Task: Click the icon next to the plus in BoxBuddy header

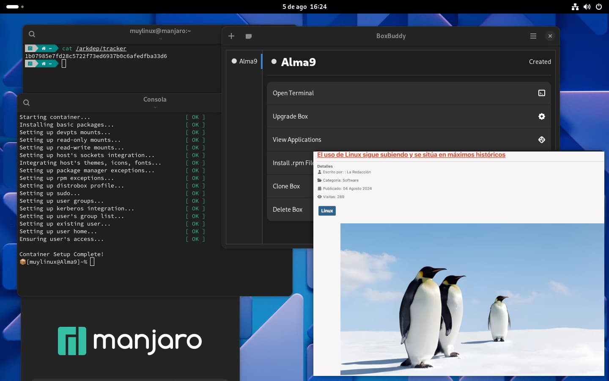Action: [249, 36]
